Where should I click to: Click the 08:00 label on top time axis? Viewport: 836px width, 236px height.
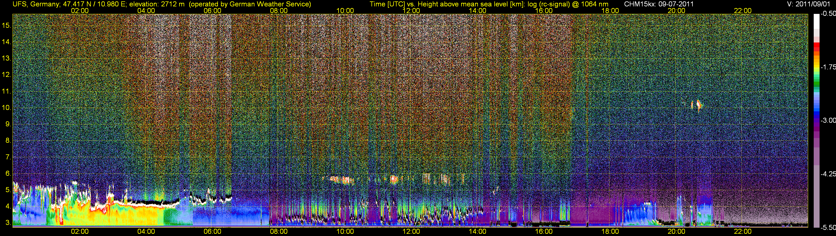[279, 11]
